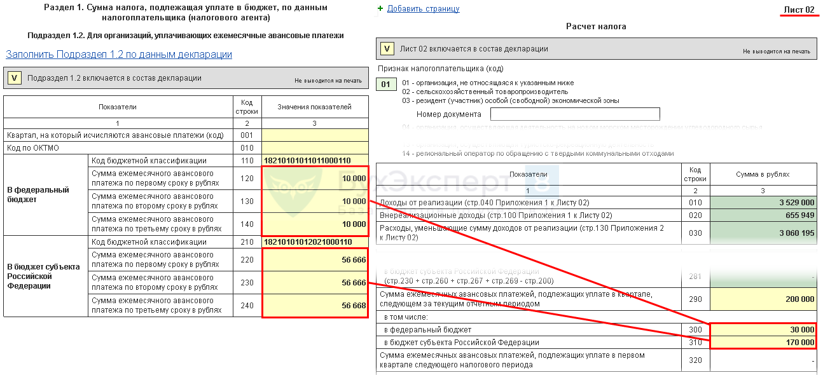The width and height of the screenshot is (823, 375).
Task: Click the 'Лист 02' label in the corner
Action: 799,10
